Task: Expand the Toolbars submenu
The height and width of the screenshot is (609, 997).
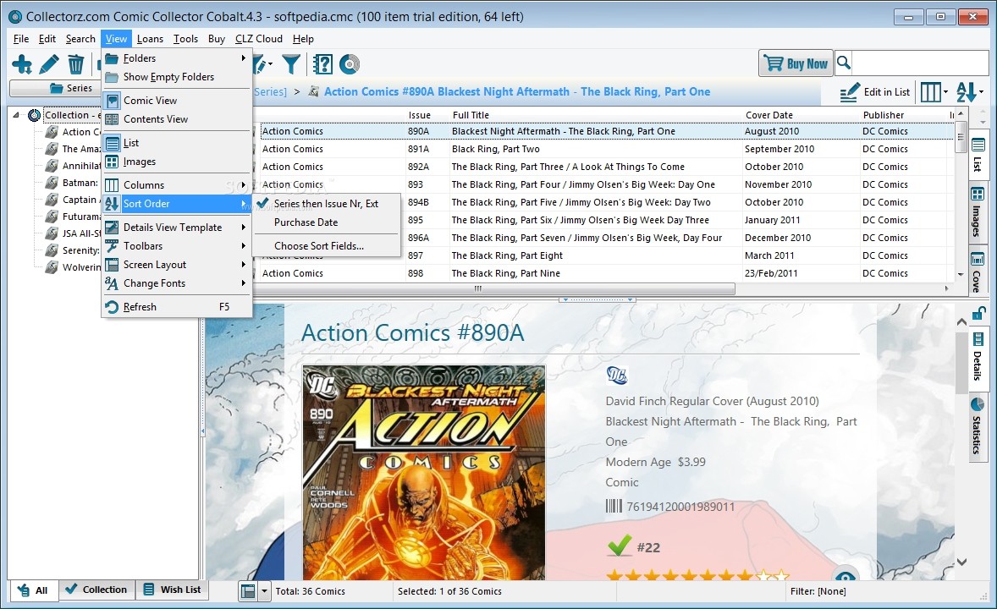Action: click(x=177, y=246)
